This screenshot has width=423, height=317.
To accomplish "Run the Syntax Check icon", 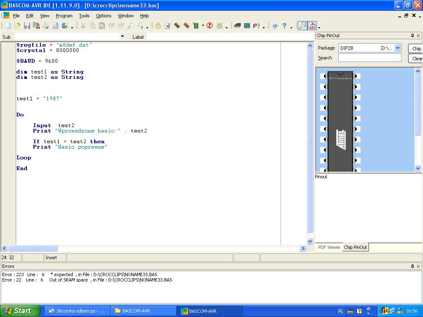I will pos(168,26).
